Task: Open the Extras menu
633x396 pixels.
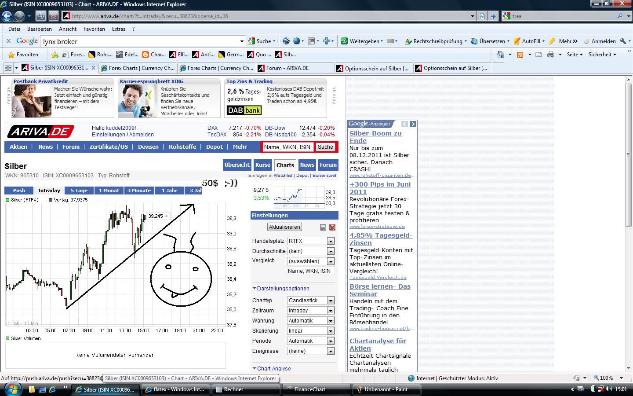Action: [x=119, y=29]
